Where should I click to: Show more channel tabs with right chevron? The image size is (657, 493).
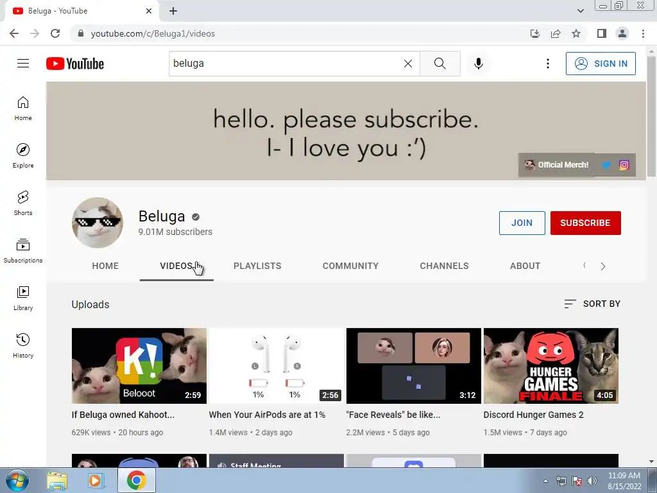click(x=603, y=266)
